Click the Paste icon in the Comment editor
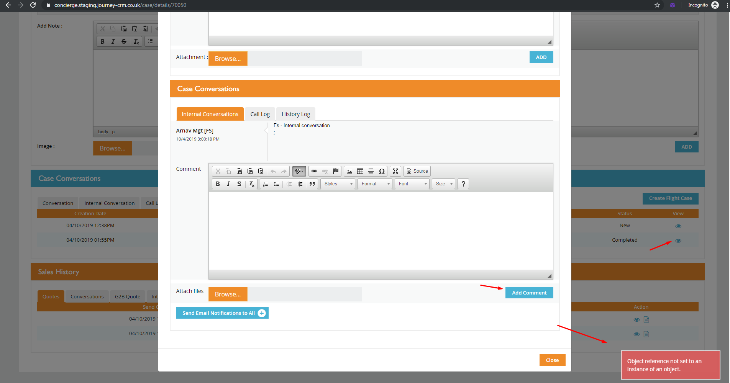 click(x=239, y=171)
